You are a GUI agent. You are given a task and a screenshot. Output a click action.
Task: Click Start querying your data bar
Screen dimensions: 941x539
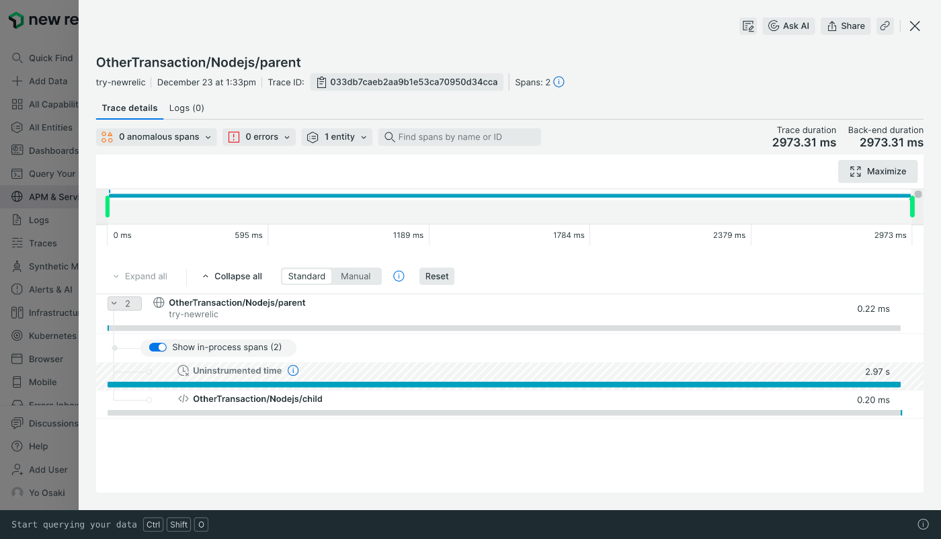point(74,524)
